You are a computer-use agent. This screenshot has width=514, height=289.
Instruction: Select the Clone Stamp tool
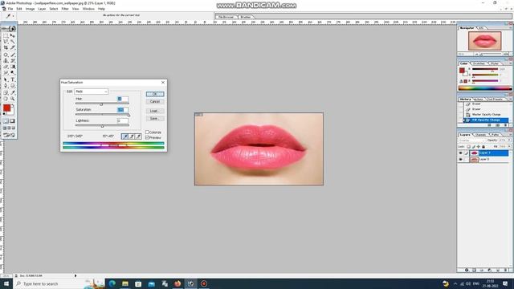pos(6,61)
